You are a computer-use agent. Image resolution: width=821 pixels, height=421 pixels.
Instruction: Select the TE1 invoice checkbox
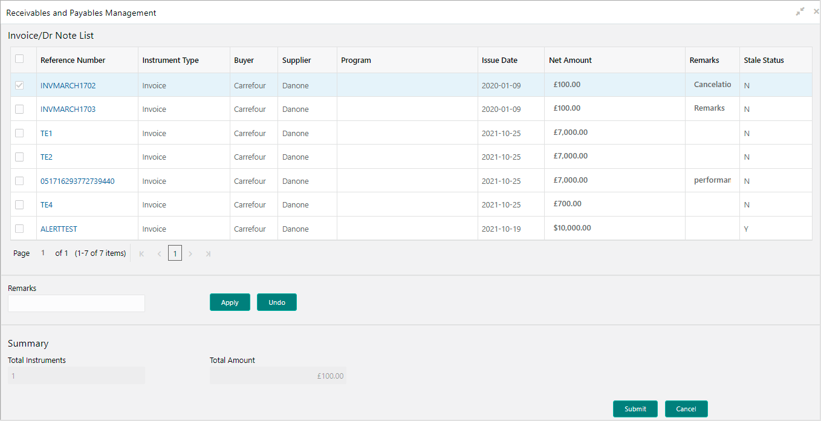click(x=19, y=133)
